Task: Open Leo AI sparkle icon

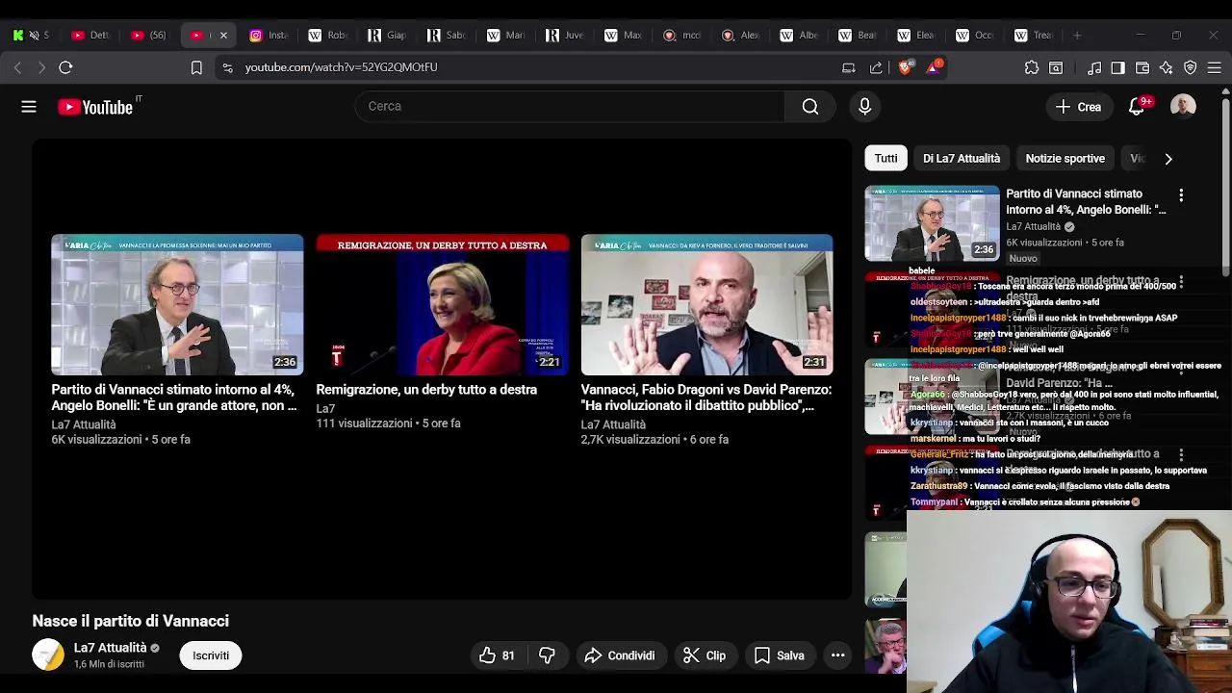Action: coord(1167,67)
